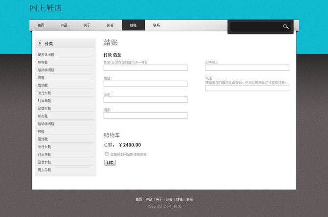Select the 男人冬靴 category link
Viewport: 328px width, 217px height.
(44, 170)
